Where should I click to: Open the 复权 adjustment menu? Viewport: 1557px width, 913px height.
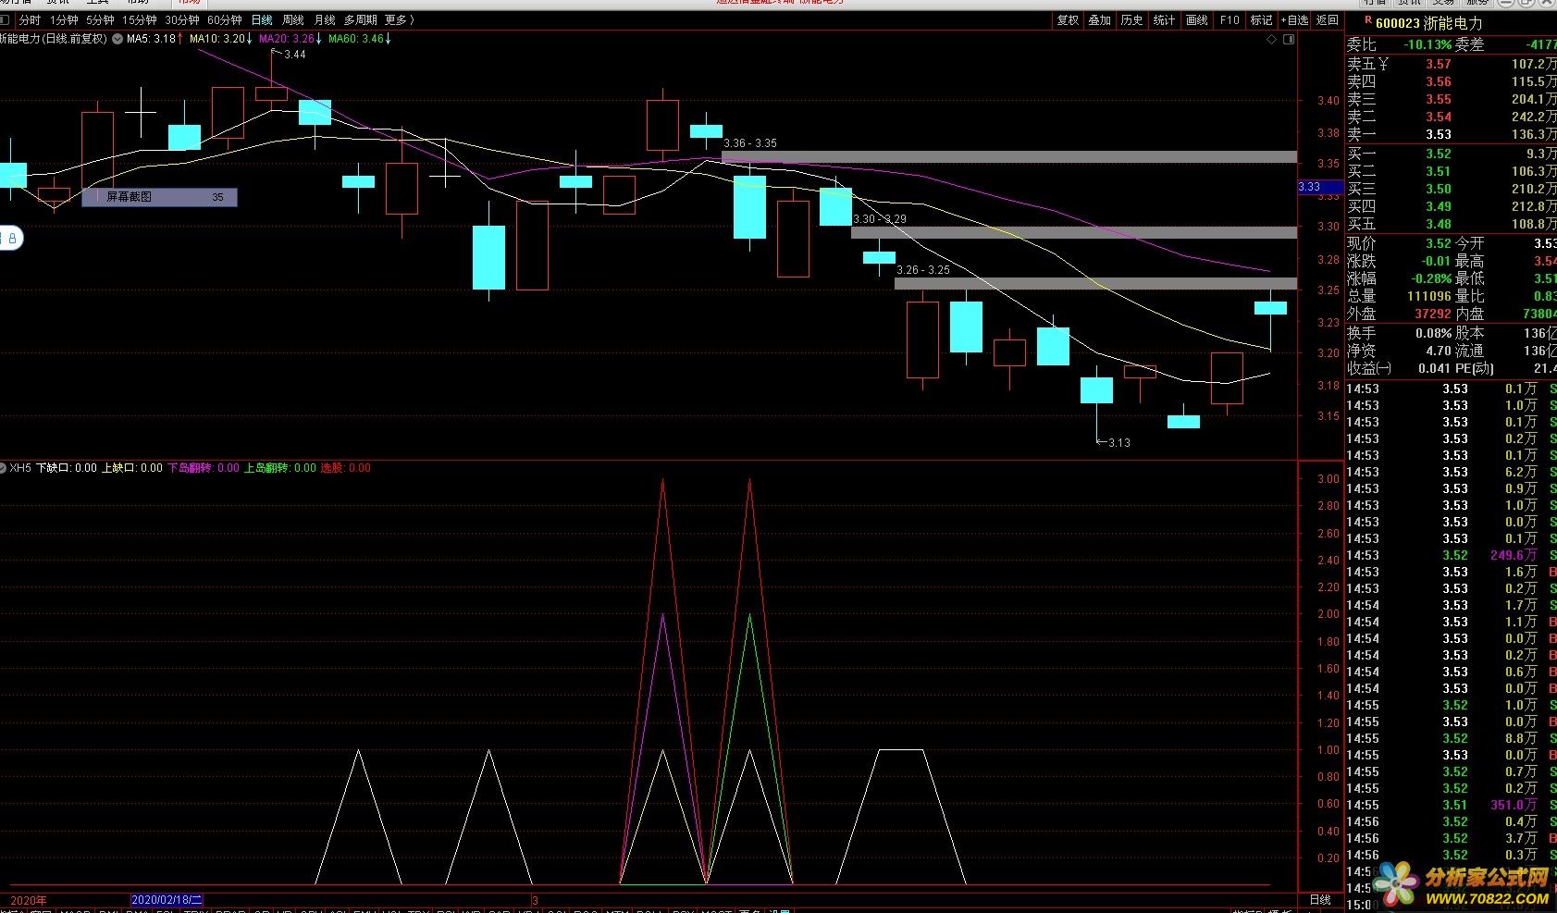[1068, 20]
